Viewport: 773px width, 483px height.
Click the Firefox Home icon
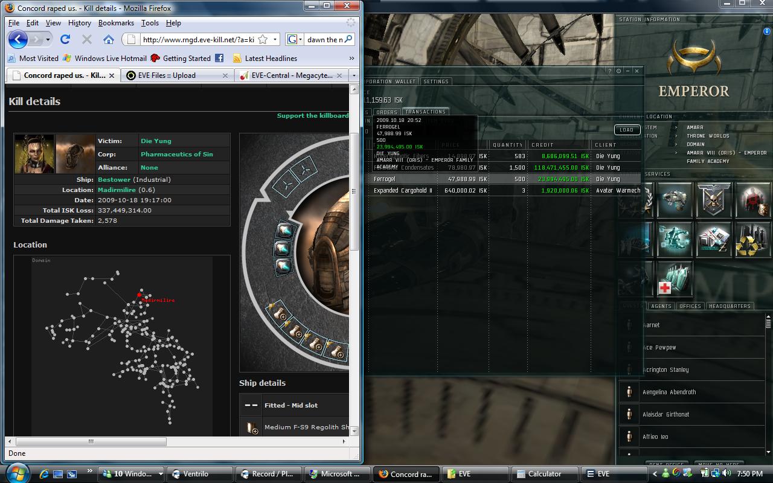pos(109,40)
